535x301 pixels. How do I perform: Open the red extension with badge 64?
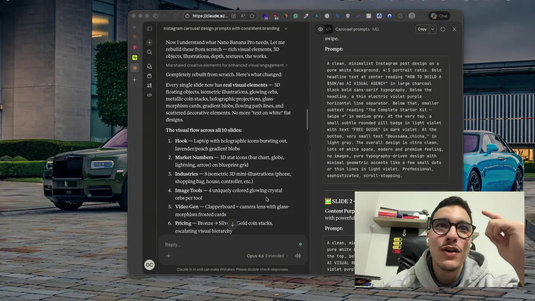click(275, 16)
